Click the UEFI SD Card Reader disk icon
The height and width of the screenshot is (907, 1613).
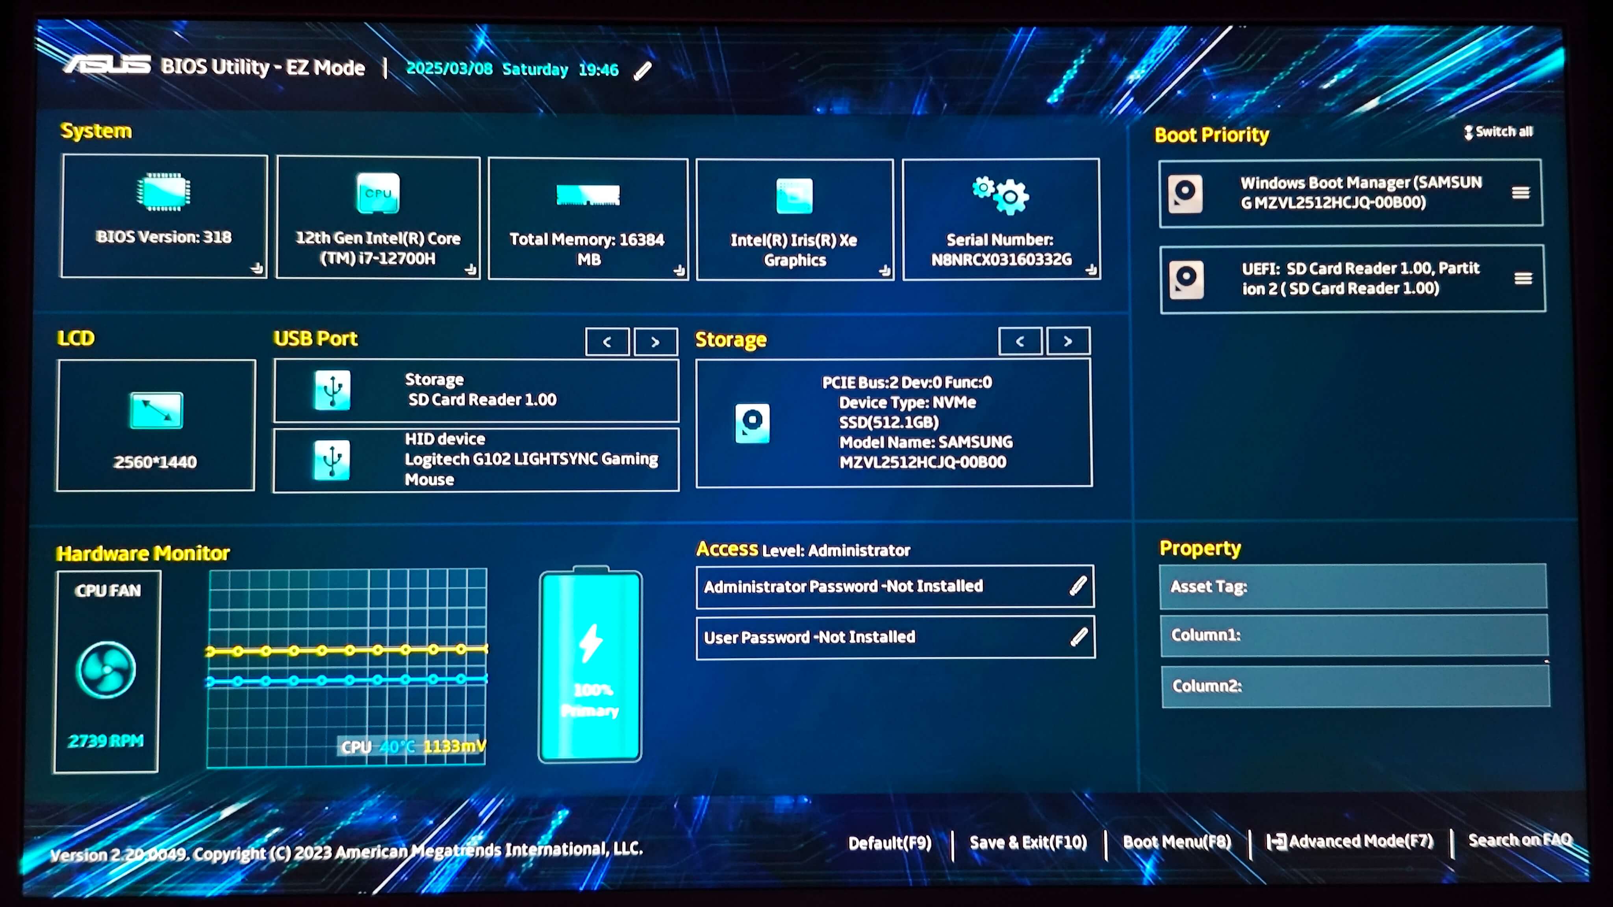tap(1186, 280)
